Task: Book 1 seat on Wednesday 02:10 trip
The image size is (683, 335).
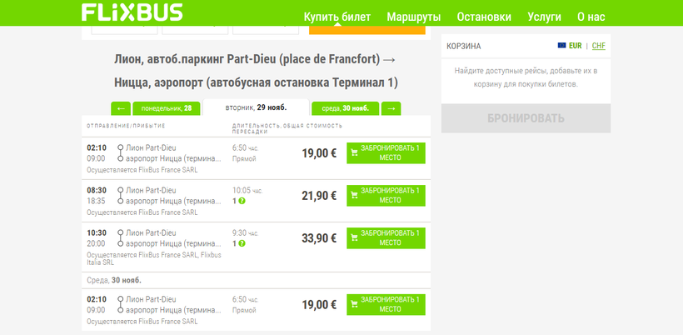Action: pos(386,304)
